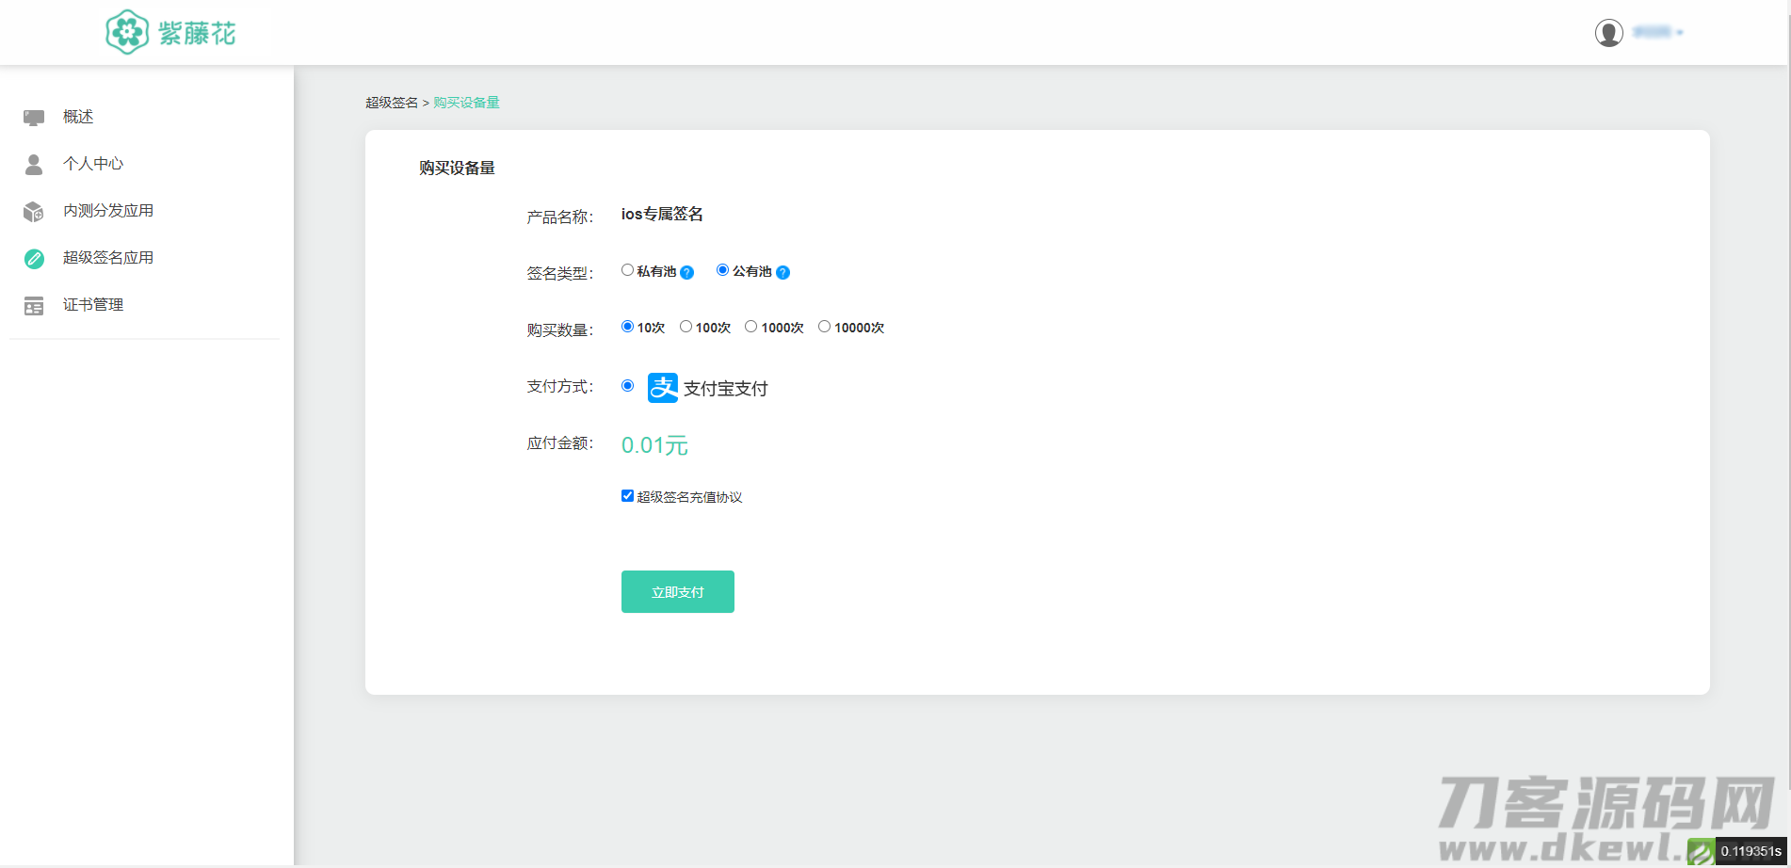This screenshot has height=868, width=1791.
Task: Click the help icon beside 私有池
Action: tap(687, 272)
